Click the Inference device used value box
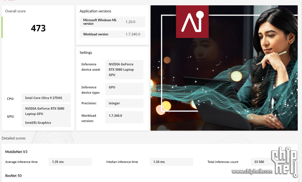Image resolution: width=302 pixels, height=182 pixels. 124,70
